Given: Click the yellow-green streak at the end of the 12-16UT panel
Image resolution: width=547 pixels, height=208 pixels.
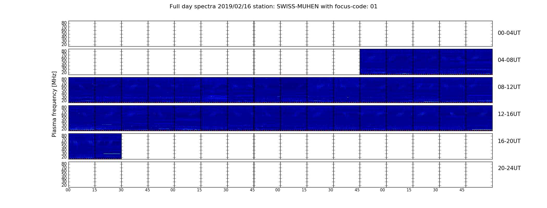Looking at the screenshot, I should [482, 129].
